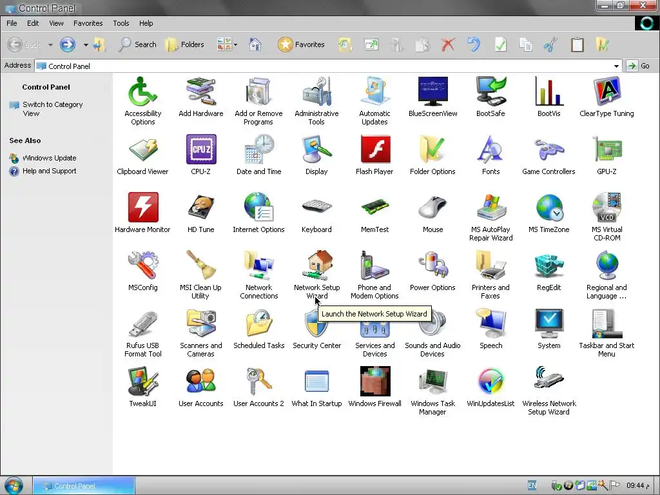Click the Cut scissors toolbar icon
Viewport: 660px width, 495px height.
(x=550, y=44)
